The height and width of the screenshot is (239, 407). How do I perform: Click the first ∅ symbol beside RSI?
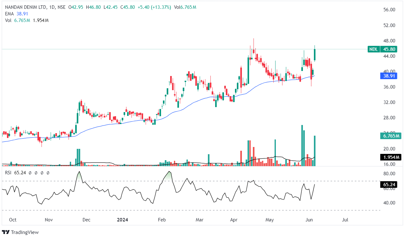tap(30, 172)
